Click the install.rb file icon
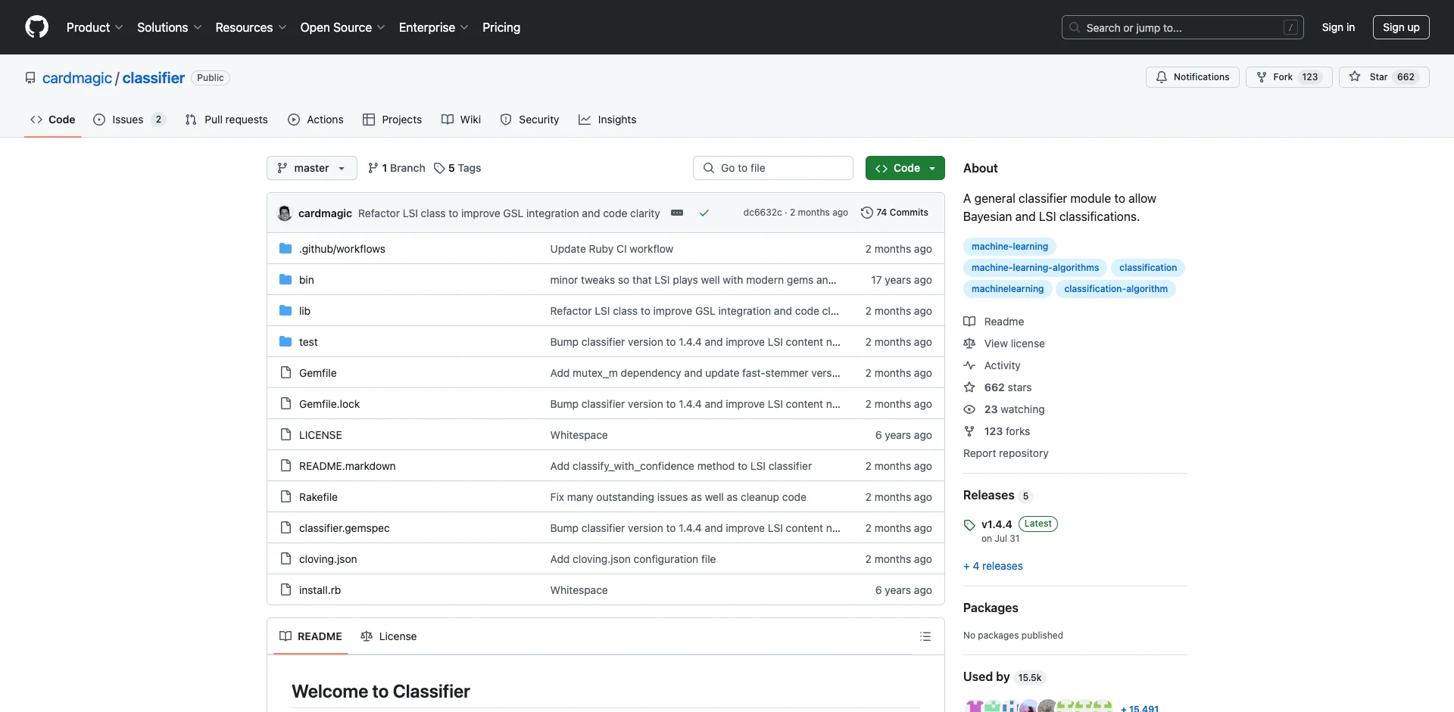The height and width of the screenshot is (712, 1454). pos(285,590)
